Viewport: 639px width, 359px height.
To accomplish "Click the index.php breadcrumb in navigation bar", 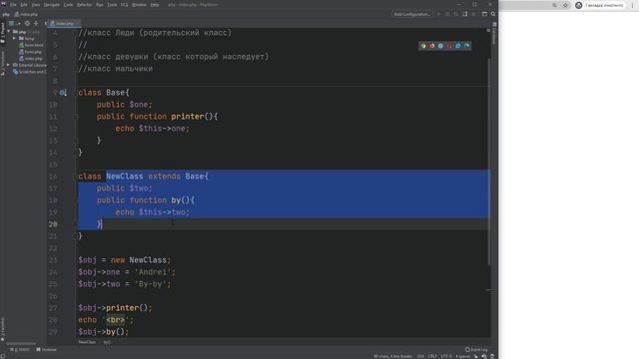I will click(26, 14).
